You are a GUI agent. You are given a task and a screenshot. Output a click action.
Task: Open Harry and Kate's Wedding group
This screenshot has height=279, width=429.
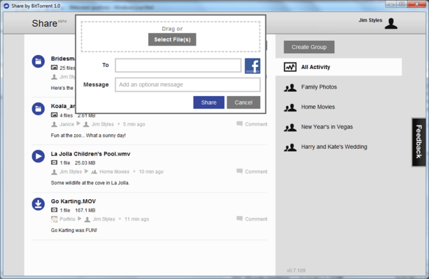[334, 147]
